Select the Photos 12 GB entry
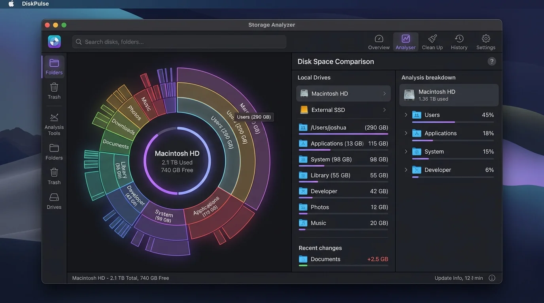Viewport: 544px width, 303px height. (343, 208)
